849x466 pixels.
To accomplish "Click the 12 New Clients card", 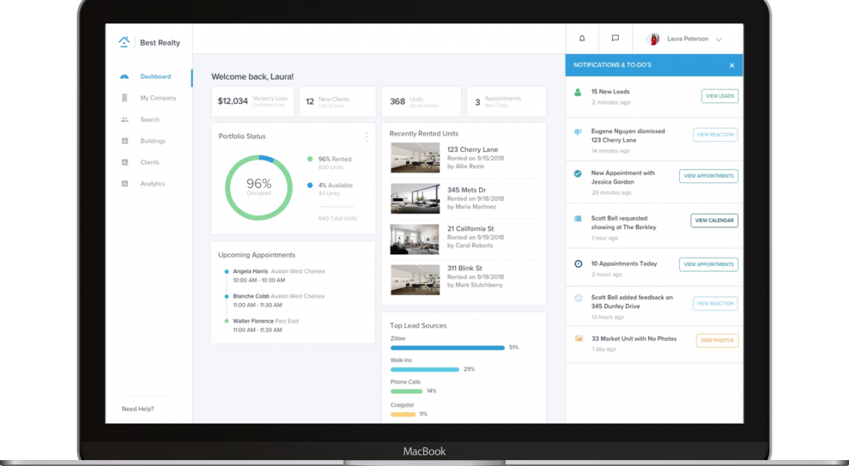I will point(337,101).
